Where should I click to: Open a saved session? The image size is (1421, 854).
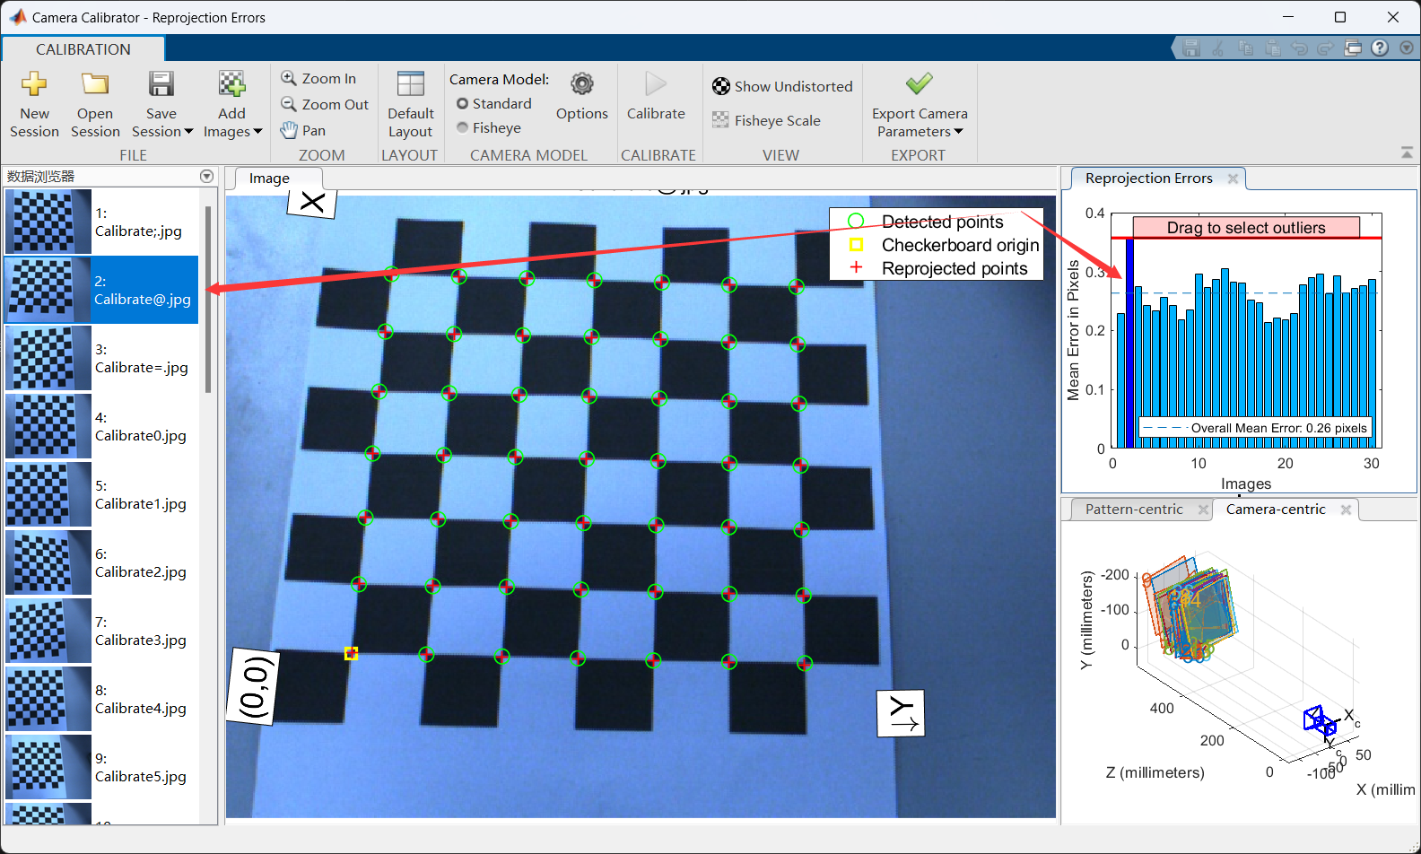point(95,104)
